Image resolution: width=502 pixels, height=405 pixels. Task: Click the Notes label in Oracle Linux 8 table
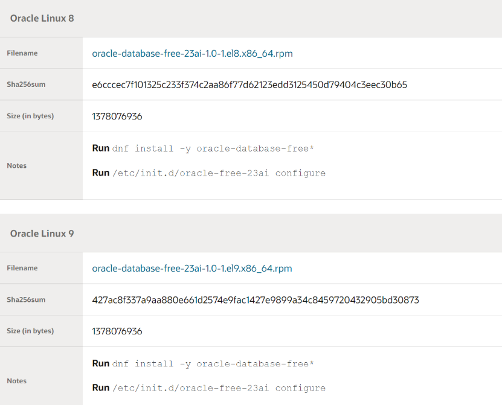[x=17, y=166]
